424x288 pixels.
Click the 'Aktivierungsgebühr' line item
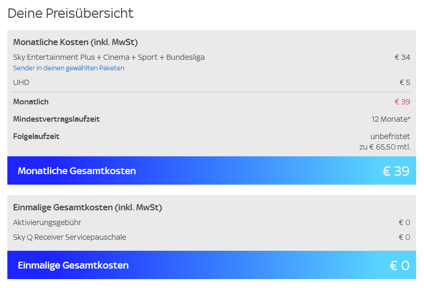click(x=47, y=222)
